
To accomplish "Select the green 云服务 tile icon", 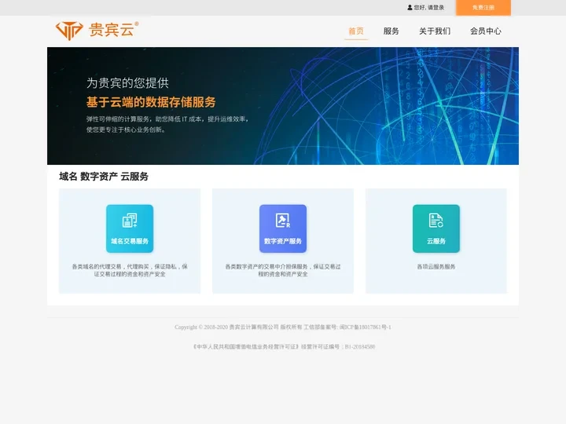I will pos(436,228).
